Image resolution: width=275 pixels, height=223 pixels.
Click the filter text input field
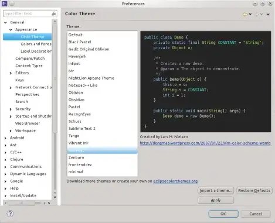point(28,13)
